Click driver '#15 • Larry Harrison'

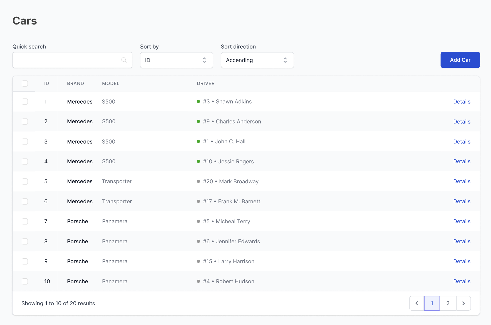click(225, 262)
